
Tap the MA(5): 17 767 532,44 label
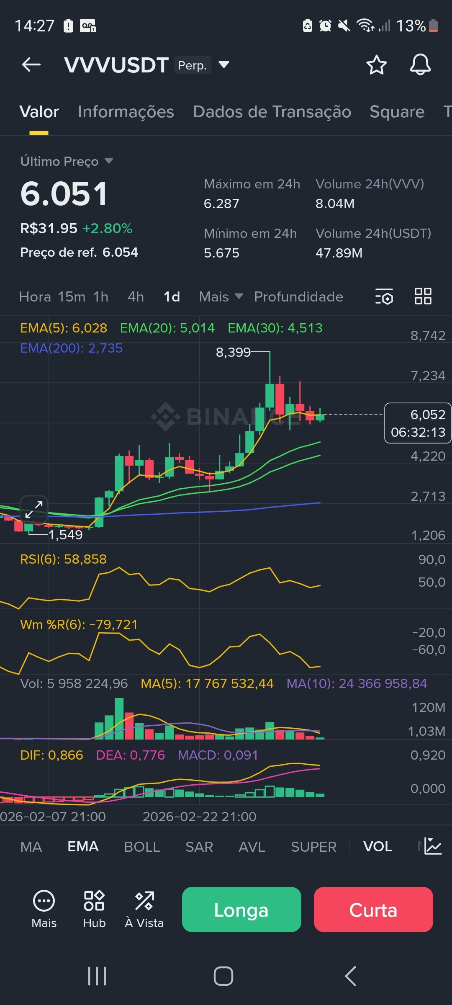point(207,683)
